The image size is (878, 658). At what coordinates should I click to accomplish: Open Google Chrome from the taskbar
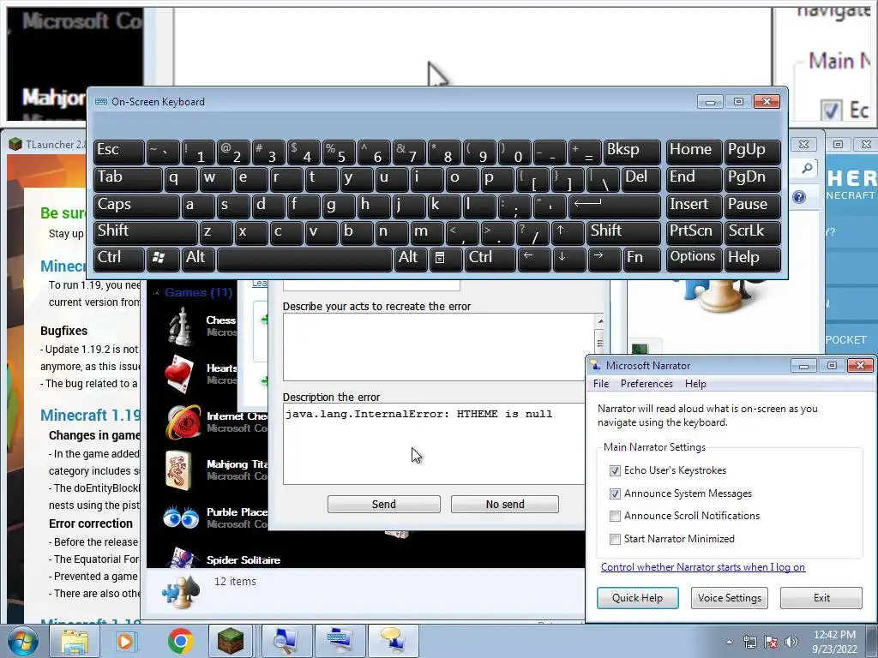click(x=180, y=641)
